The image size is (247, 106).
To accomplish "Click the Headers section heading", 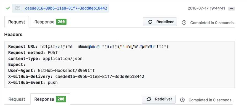I will click(x=13, y=35).
